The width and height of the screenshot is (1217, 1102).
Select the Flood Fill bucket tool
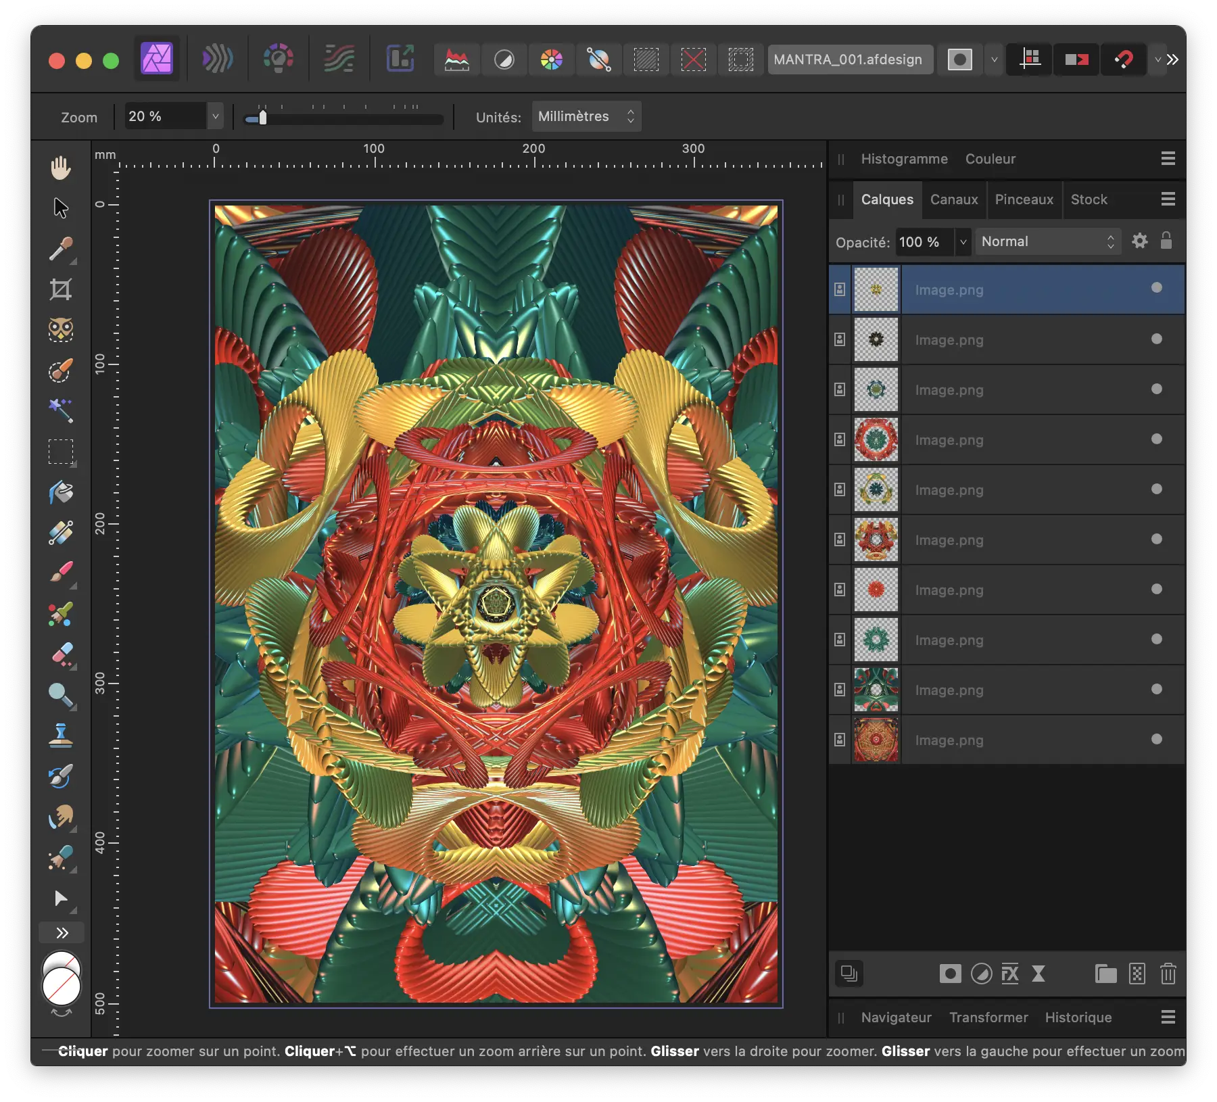point(61,492)
